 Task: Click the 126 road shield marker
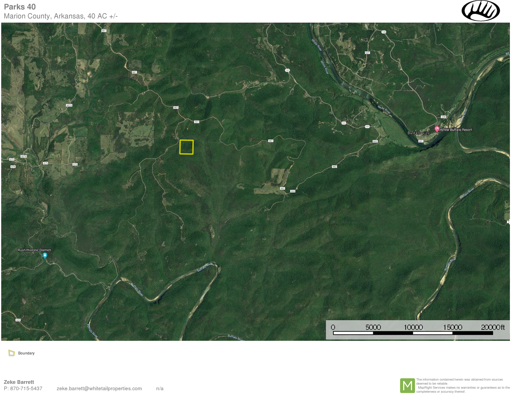coord(384,32)
